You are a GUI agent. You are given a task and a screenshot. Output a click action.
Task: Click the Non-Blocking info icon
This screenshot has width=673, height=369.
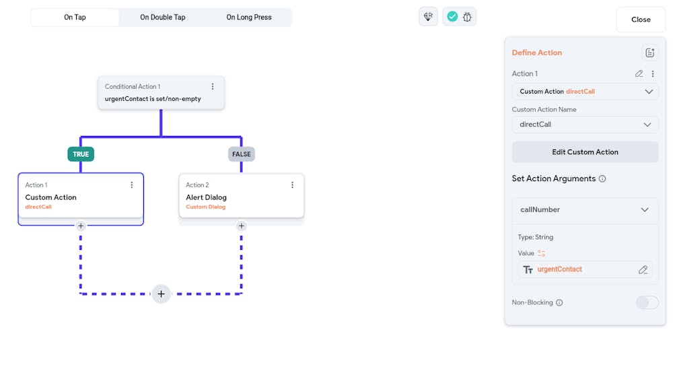(559, 303)
